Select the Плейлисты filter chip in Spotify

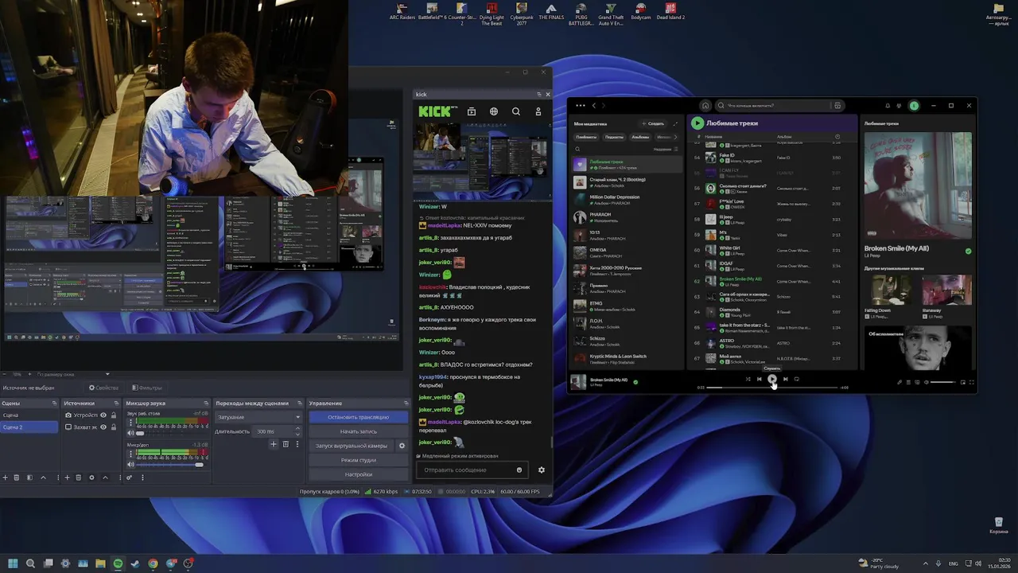click(586, 137)
